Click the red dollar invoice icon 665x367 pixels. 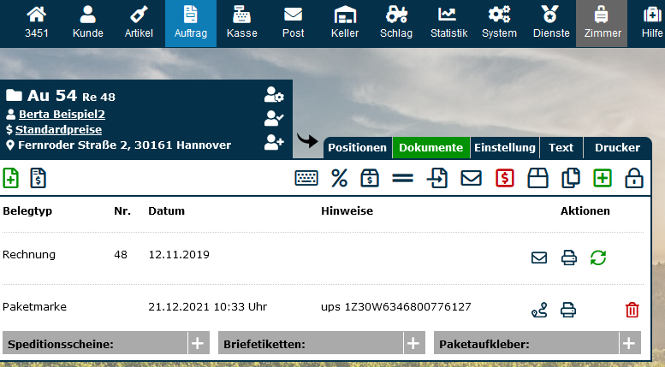(x=505, y=178)
